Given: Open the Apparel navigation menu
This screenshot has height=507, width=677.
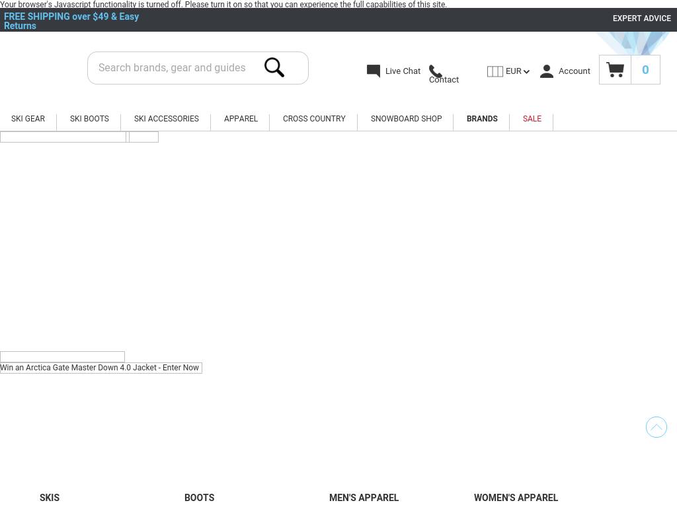Looking at the screenshot, I should (x=241, y=119).
